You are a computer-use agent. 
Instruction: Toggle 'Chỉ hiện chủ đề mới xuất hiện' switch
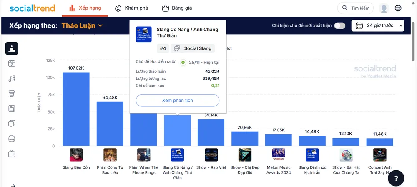click(339, 26)
